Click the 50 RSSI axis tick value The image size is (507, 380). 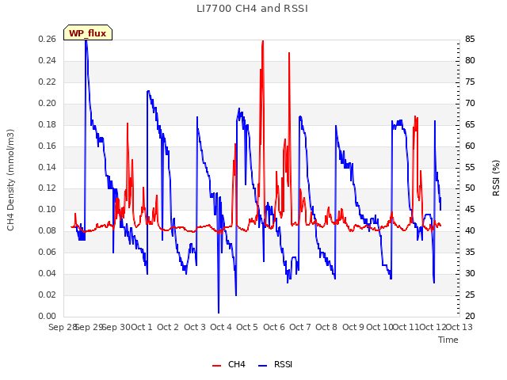tap(470, 188)
